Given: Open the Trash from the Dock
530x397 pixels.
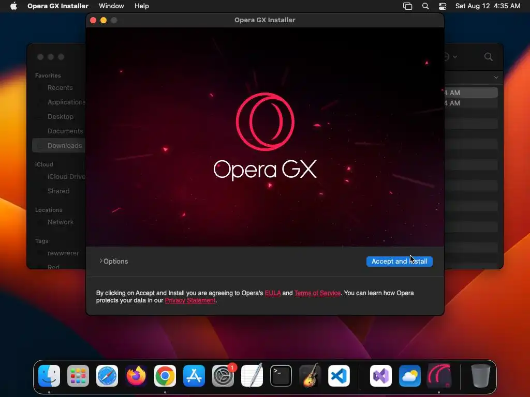Looking at the screenshot, I should [x=480, y=376].
